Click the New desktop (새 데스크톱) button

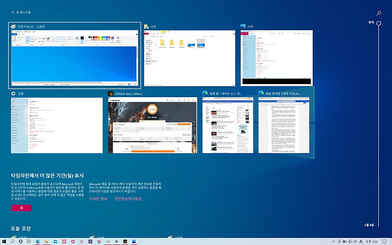point(21,12)
